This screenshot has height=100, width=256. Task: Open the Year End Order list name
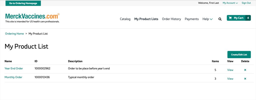pyautogui.click(x=14, y=68)
